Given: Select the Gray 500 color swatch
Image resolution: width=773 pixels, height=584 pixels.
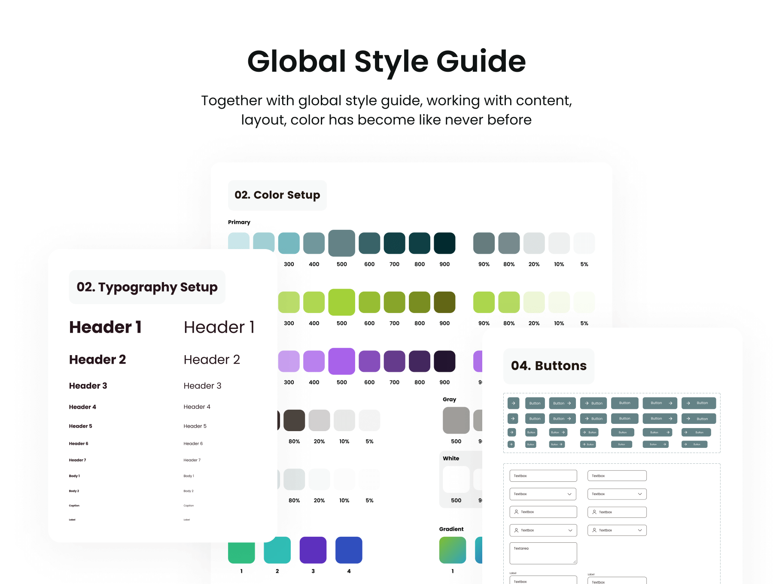Looking at the screenshot, I should 456,420.
